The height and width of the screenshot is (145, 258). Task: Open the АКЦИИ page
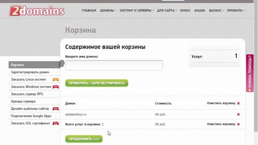(200, 10)
